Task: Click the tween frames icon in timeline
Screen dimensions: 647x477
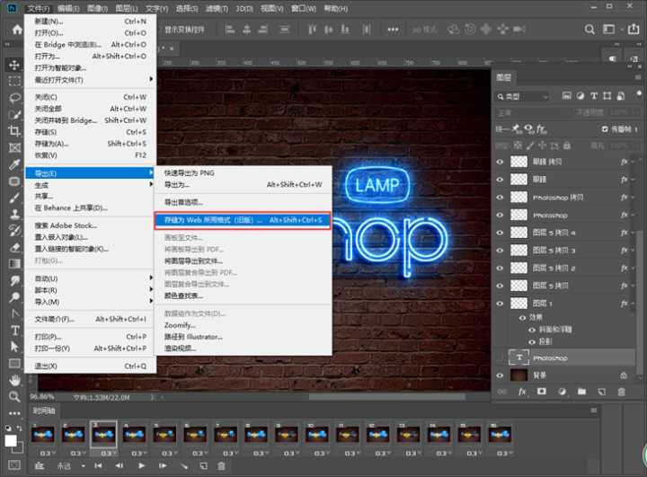Action: pos(184,466)
